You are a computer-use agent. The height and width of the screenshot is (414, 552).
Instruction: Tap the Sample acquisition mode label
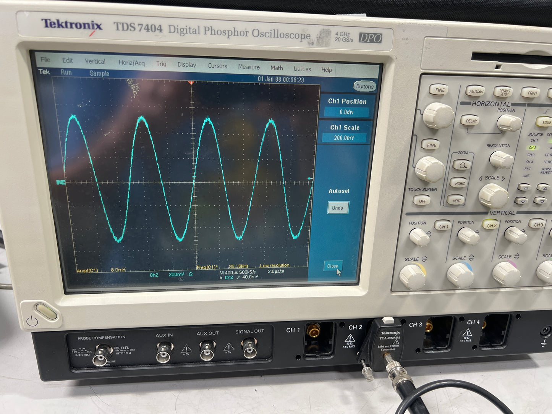99,73
